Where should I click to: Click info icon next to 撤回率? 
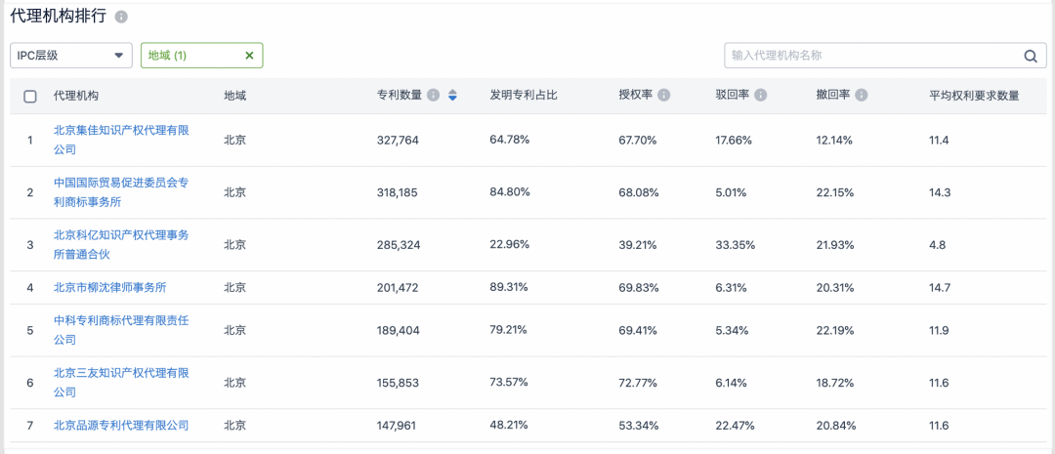(862, 96)
